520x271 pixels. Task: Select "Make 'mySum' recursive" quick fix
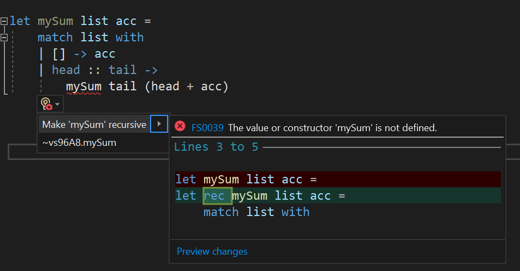(94, 125)
